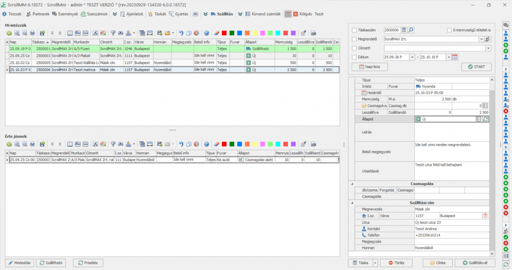The image size is (512, 270).
Task: Click the eraser icon in the upper grid toolbar
Action: 216,33
